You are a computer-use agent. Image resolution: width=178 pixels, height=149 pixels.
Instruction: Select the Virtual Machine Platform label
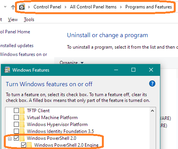[x=52, y=118]
